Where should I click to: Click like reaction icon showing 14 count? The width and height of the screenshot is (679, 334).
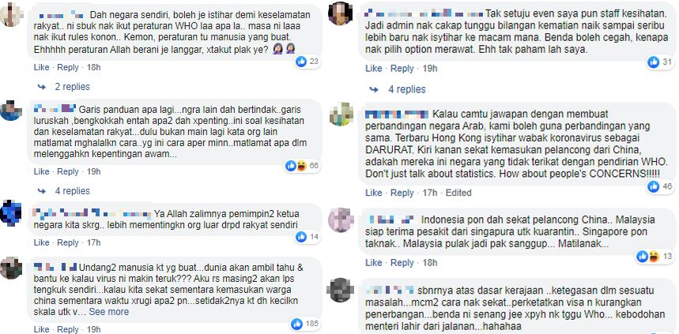(301, 237)
